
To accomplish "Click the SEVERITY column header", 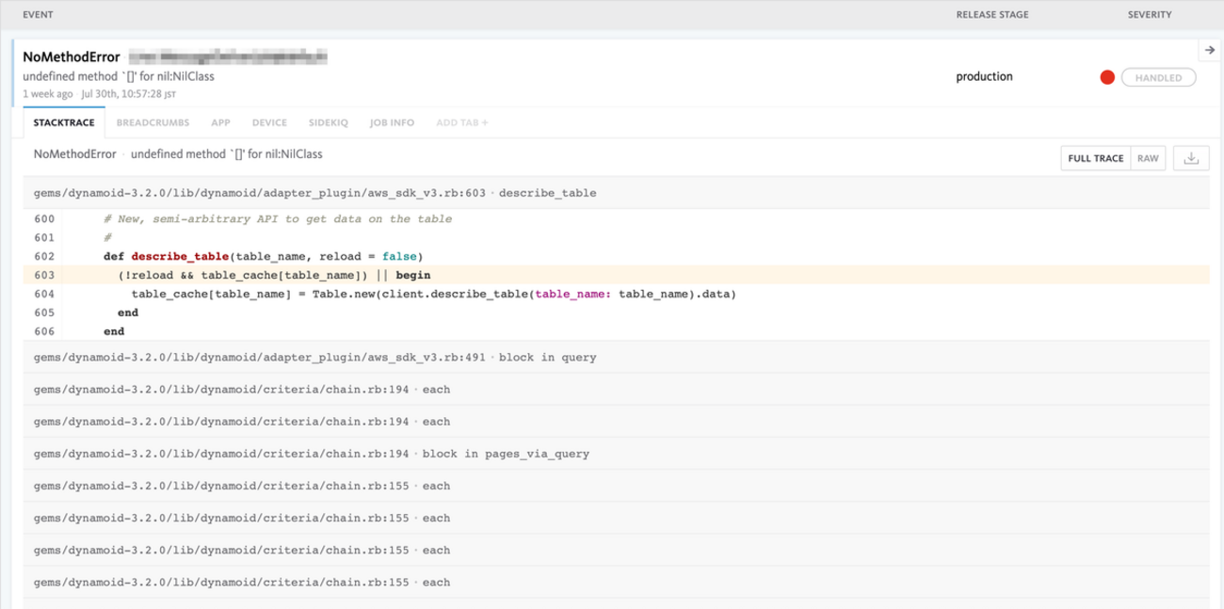I will (x=1150, y=14).
